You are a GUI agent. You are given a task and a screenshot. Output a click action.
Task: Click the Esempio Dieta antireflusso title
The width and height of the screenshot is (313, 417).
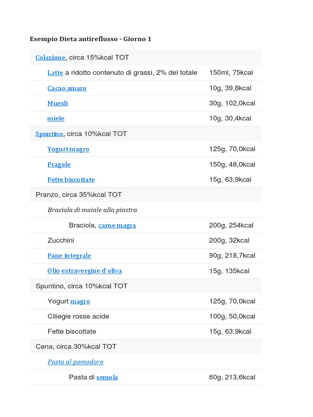pyautogui.click(x=90, y=39)
